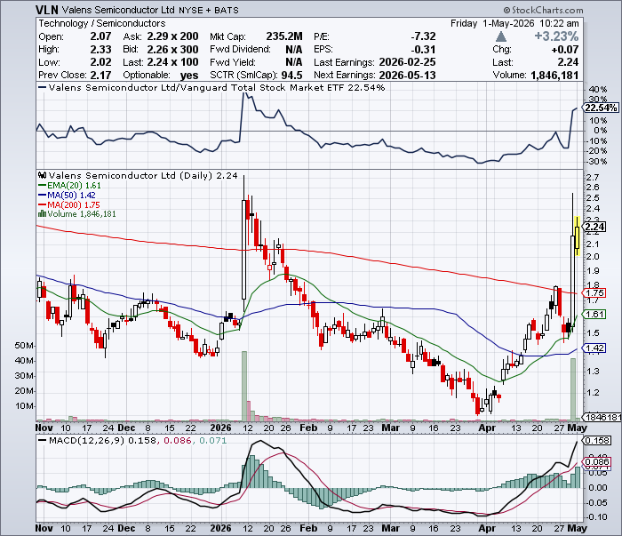Image resolution: width=622 pixels, height=536 pixels.
Task: Click the Feb label on price chart axis
Action: 308,428
